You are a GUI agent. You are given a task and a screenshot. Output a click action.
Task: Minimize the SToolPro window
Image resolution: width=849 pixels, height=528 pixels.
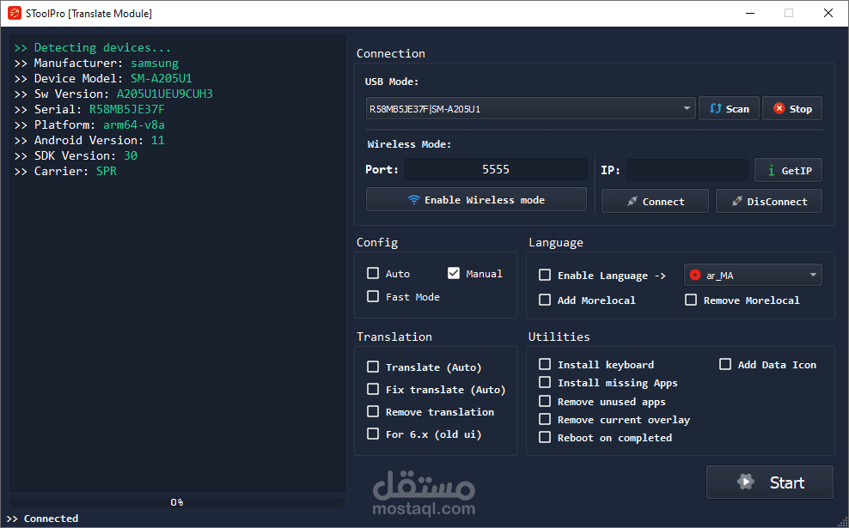pyautogui.click(x=749, y=13)
